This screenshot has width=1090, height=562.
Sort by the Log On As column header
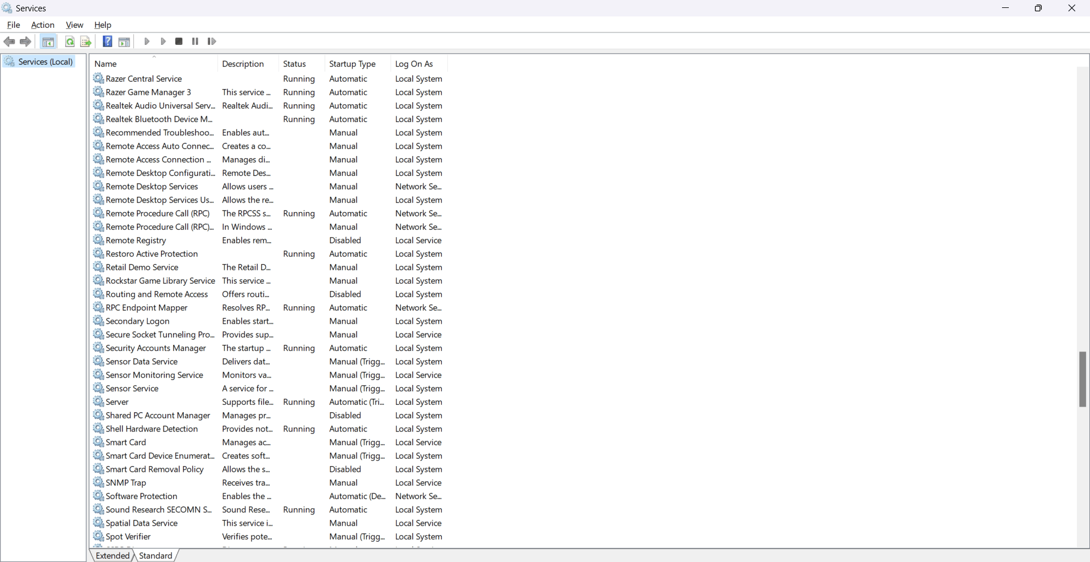click(420, 64)
